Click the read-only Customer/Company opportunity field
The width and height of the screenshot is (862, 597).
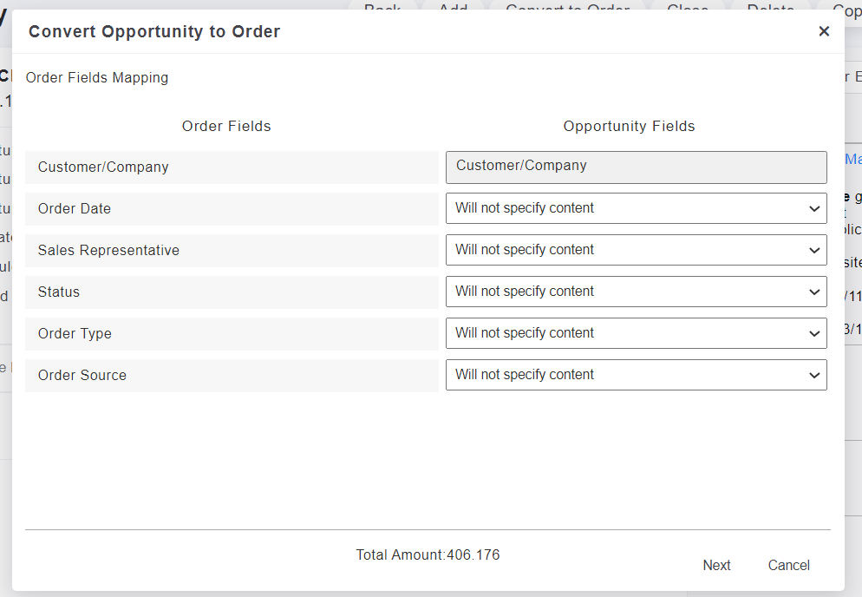coord(636,167)
